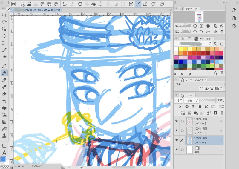
Task: Pick the highlighted blue color swatch
Action: (212, 62)
